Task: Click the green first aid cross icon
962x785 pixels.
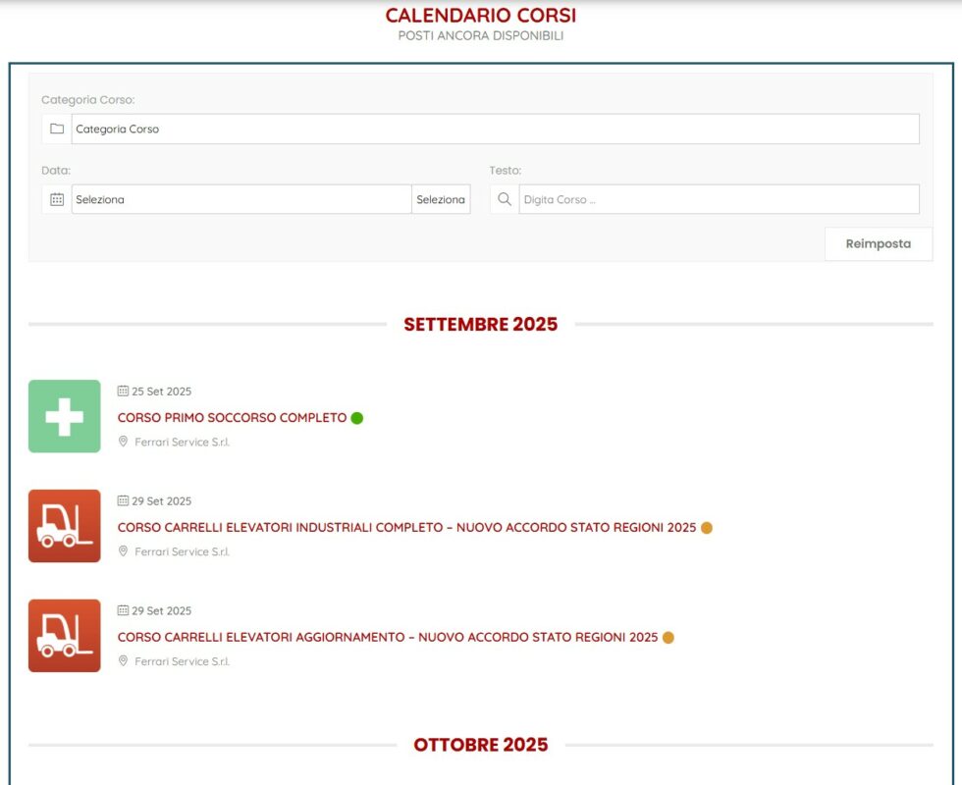Action: [x=64, y=416]
